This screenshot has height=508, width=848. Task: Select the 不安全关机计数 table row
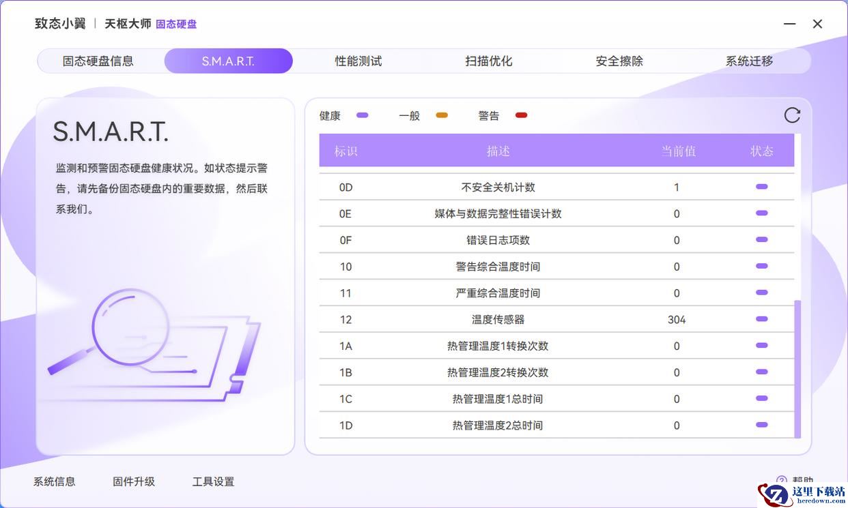point(498,187)
